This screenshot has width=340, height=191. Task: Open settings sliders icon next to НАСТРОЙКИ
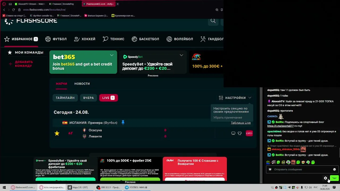click(221, 98)
